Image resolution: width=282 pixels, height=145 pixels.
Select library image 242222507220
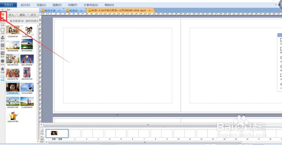click(27, 73)
